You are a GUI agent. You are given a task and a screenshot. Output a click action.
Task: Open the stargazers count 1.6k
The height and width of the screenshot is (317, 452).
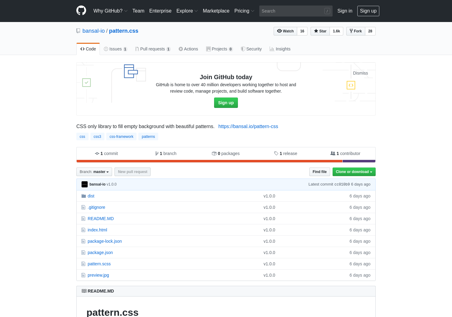tap(336, 31)
